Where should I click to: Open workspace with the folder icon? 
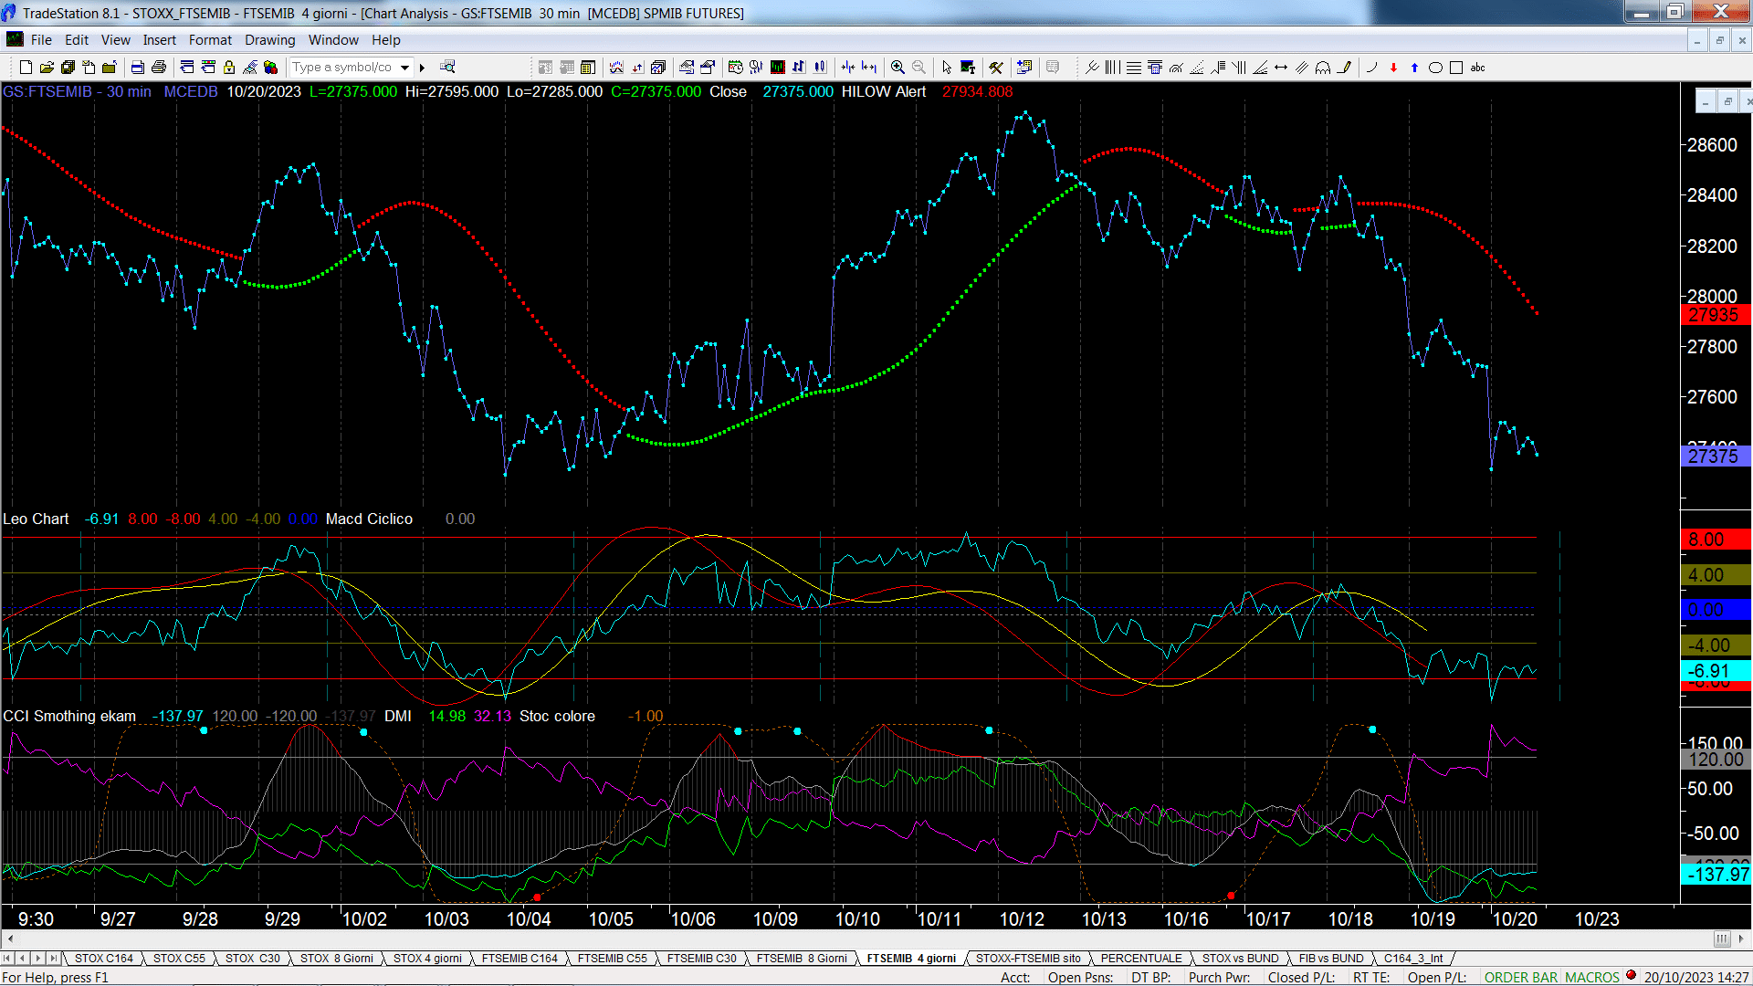[47, 68]
